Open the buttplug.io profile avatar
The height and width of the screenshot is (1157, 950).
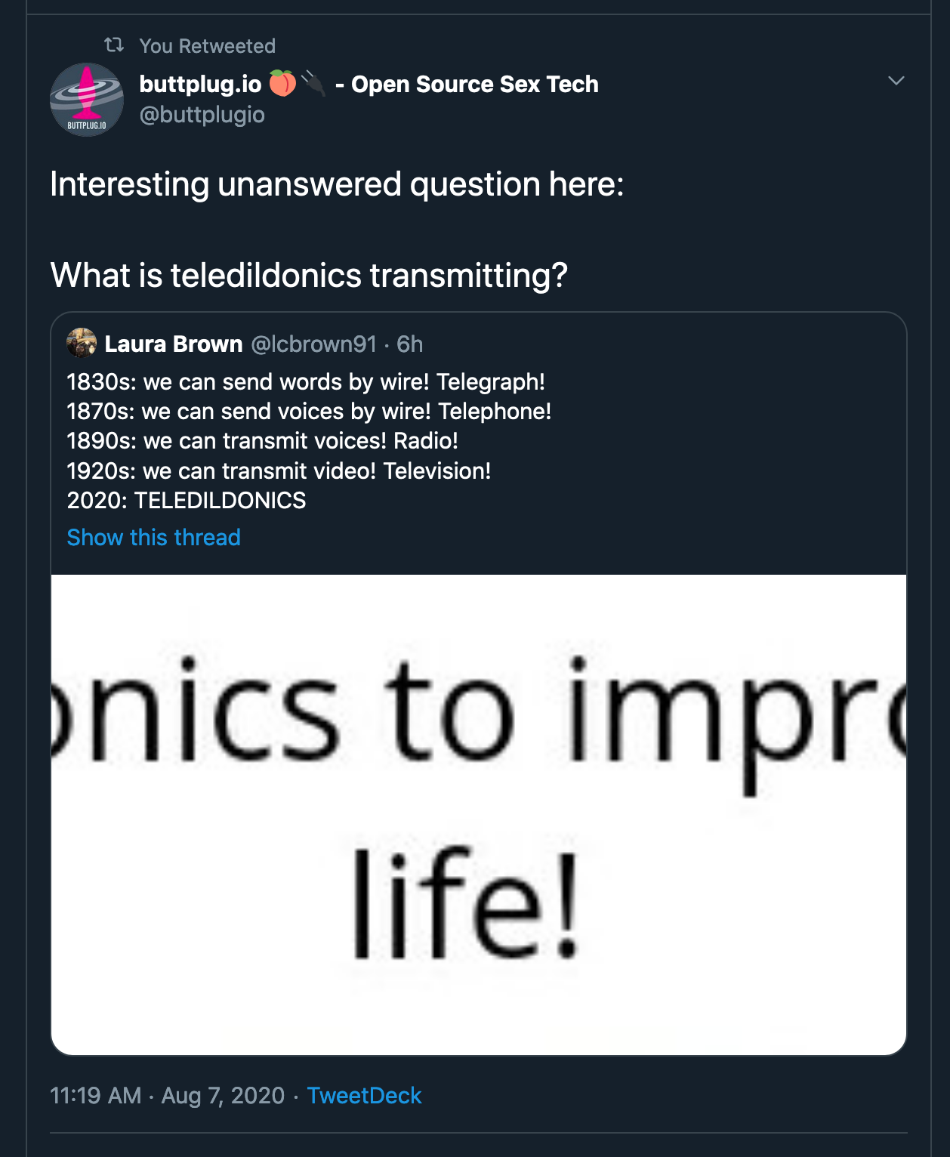87,100
